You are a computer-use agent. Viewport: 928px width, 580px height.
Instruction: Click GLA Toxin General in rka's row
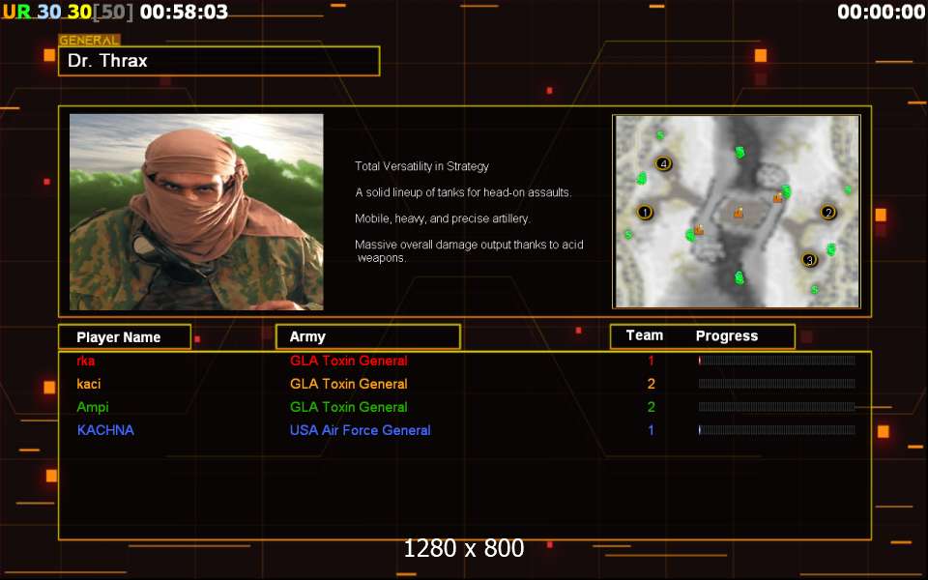tap(349, 361)
